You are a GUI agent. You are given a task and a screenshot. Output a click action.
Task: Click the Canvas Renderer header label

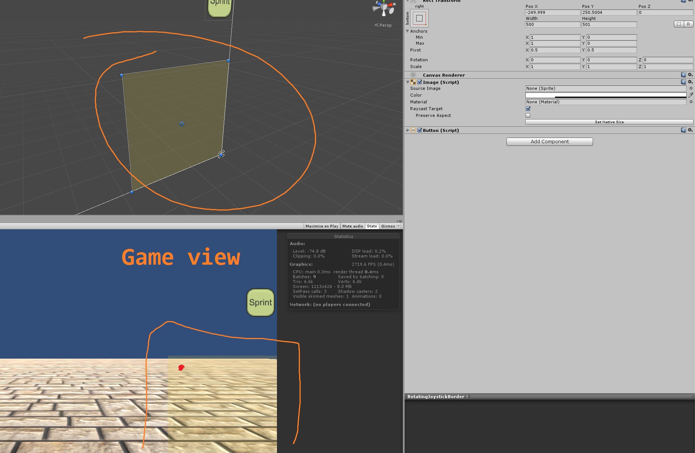coord(444,75)
